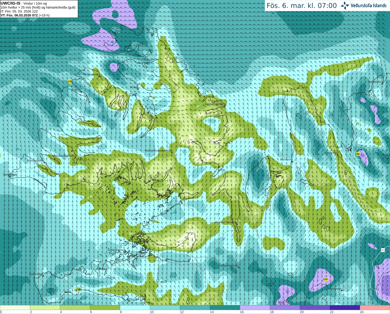Click the 20–22 m/s purple legend swatch
This screenshot has height=314, width=390.
coord(315,308)
